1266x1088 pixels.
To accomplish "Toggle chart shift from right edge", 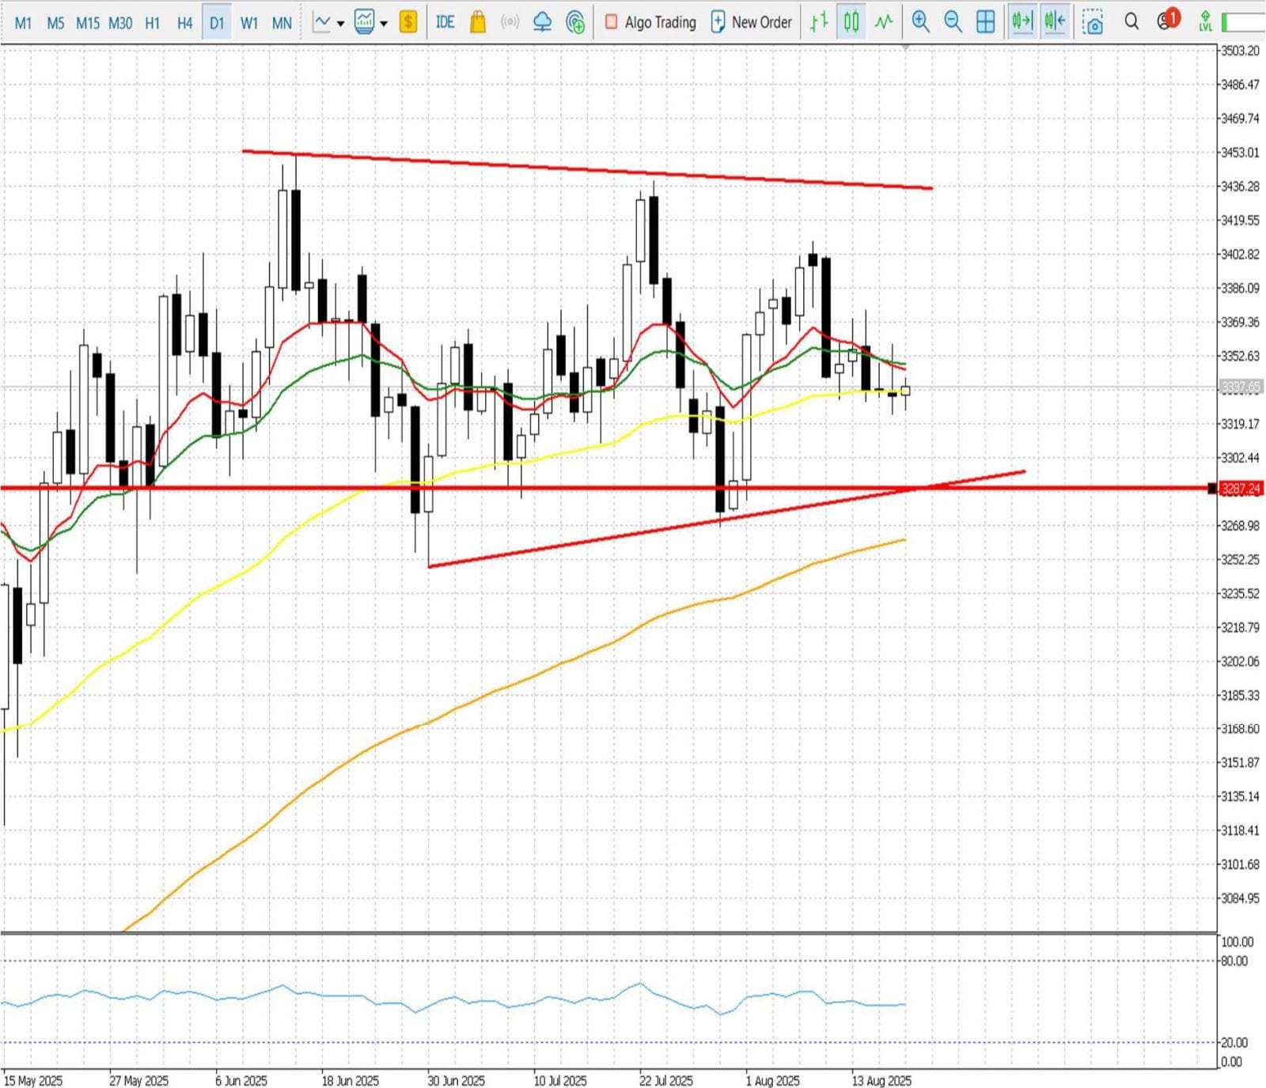I will 1054,22.
